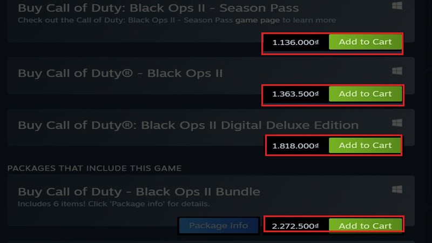Add Digital Deluxe Edition to cart
Viewport: 432px width, 243px height.
click(365, 145)
